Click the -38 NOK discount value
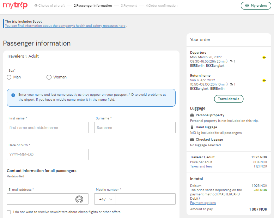This screenshot has height=218, width=274. coord(260,190)
